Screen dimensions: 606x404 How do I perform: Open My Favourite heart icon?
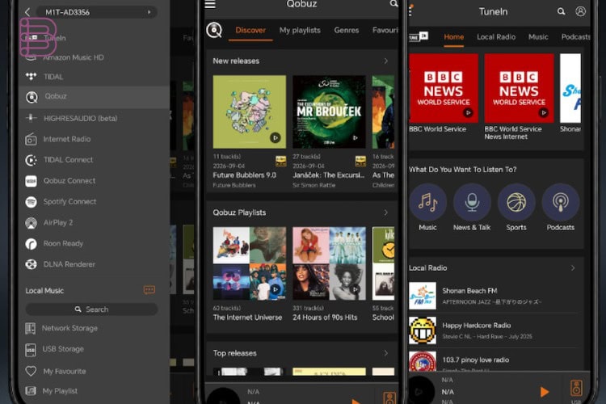(31, 371)
